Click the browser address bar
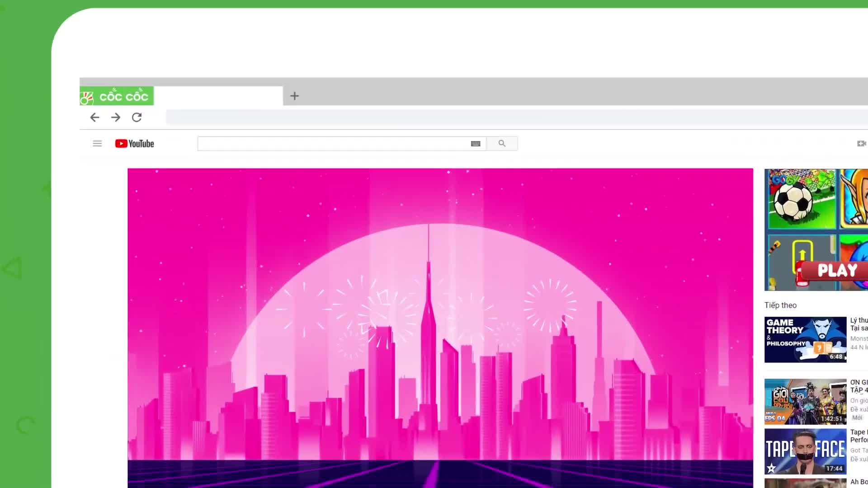This screenshot has width=868, height=488. coord(517,117)
